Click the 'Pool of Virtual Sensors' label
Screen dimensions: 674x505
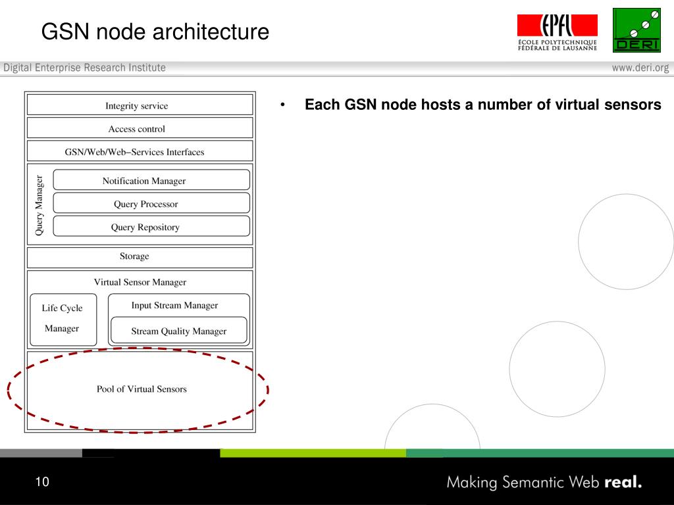[x=142, y=389]
